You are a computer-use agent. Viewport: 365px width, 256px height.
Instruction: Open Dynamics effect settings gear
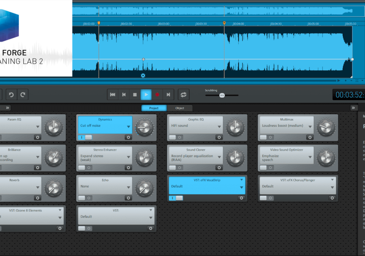point(128,137)
